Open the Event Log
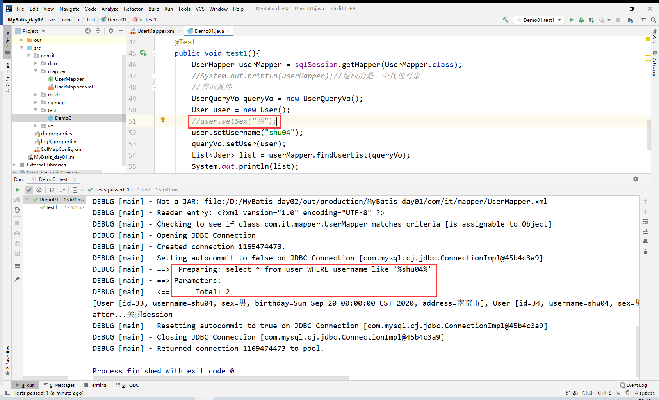The height and width of the screenshot is (400, 659). point(634,385)
